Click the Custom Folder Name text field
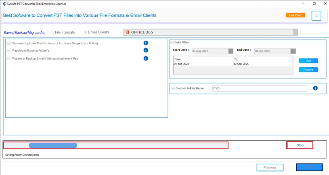The image size is (329, 175). tap(260, 88)
